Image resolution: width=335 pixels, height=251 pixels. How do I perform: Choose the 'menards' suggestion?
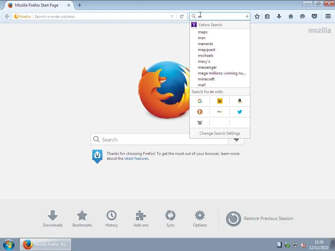coord(220,44)
